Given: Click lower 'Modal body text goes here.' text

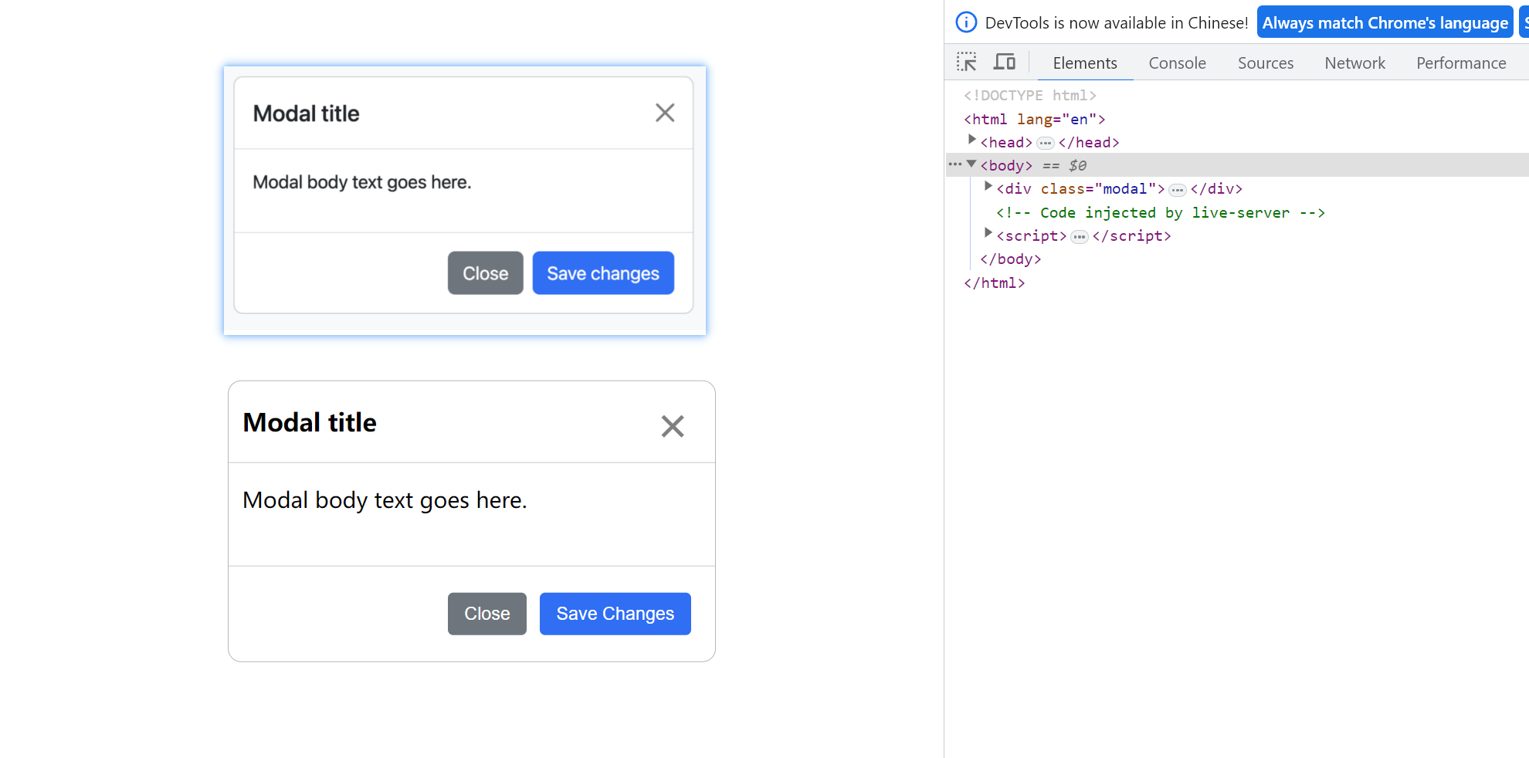Looking at the screenshot, I should pyautogui.click(x=385, y=500).
